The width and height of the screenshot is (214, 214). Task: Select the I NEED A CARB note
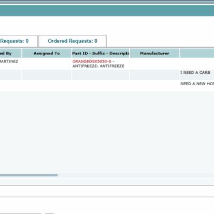click(195, 72)
